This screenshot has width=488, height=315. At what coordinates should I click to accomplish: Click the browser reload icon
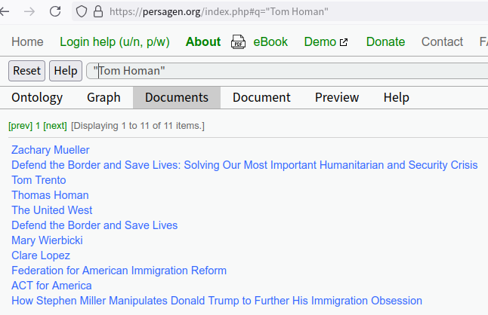[55, 11]
